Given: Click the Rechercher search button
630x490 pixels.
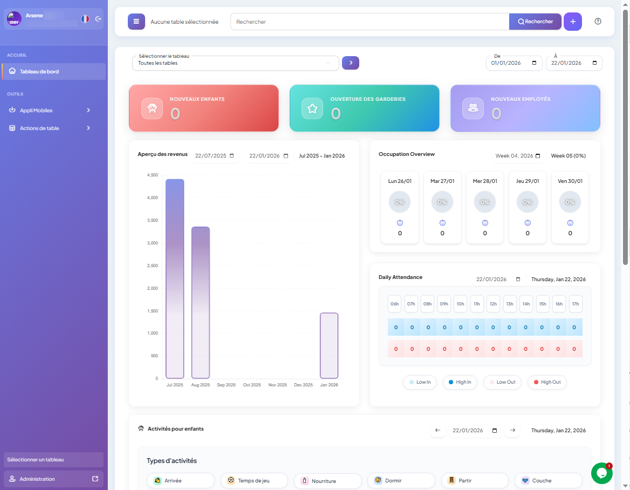Looking at the screenshot, I should (x=535, y=22).
